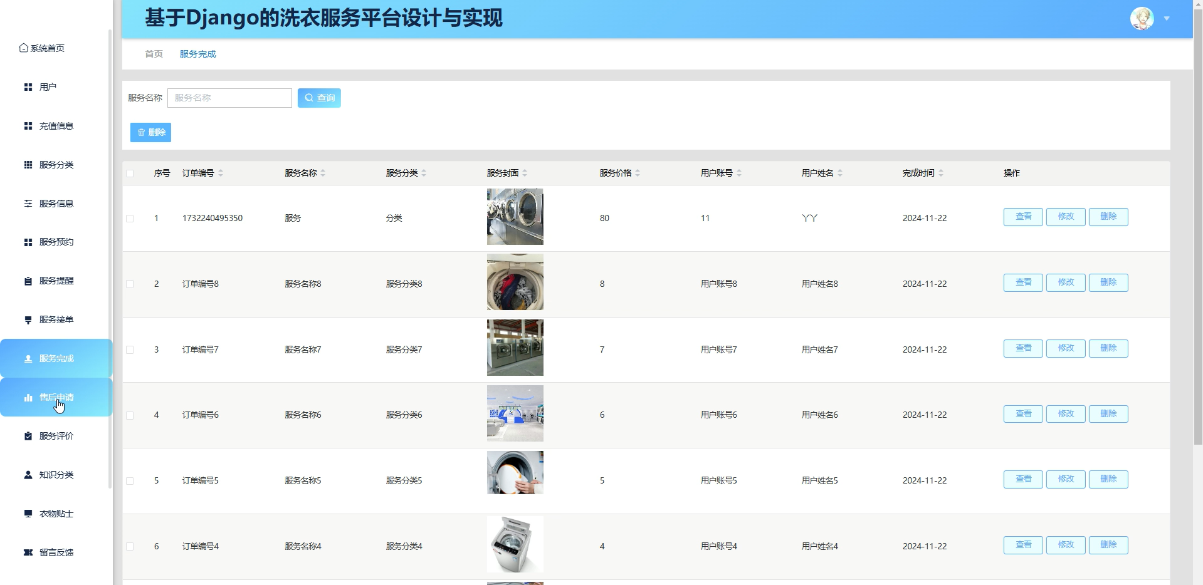Check the checkbox for row 订单编号6

click(x=130, y=415)
